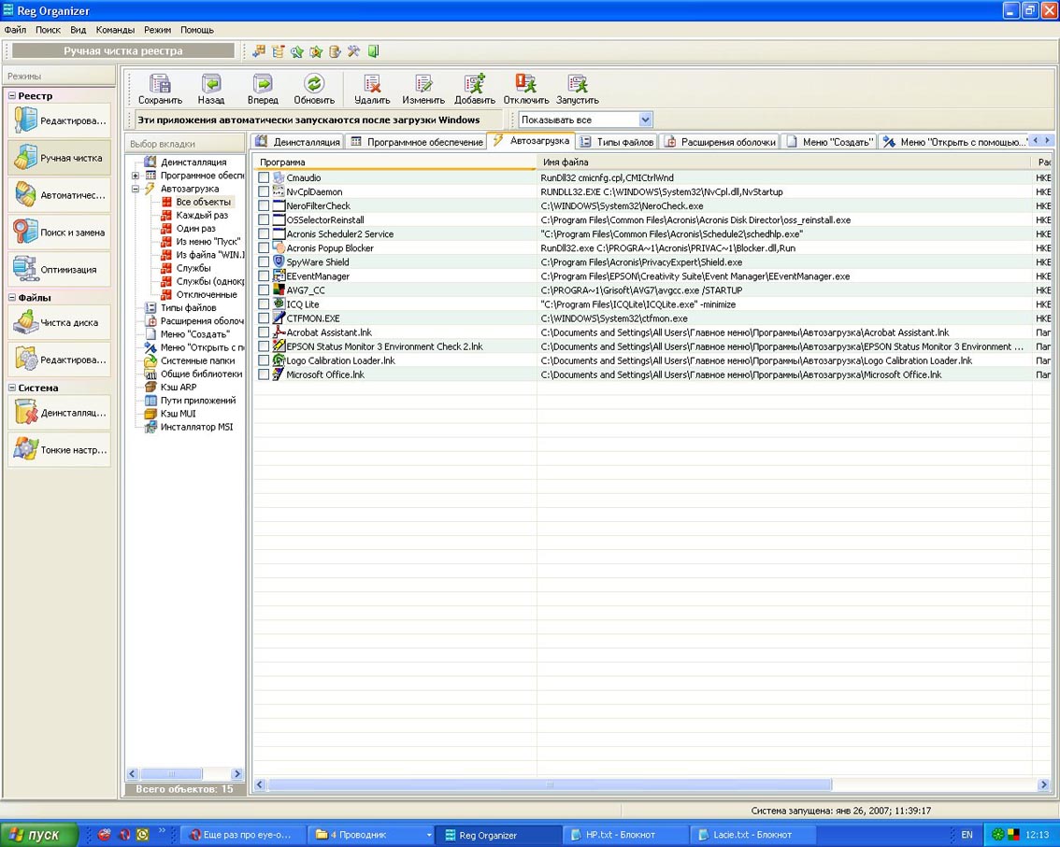Toggle the ICQ Lite checkbox

tap(264, 304)
